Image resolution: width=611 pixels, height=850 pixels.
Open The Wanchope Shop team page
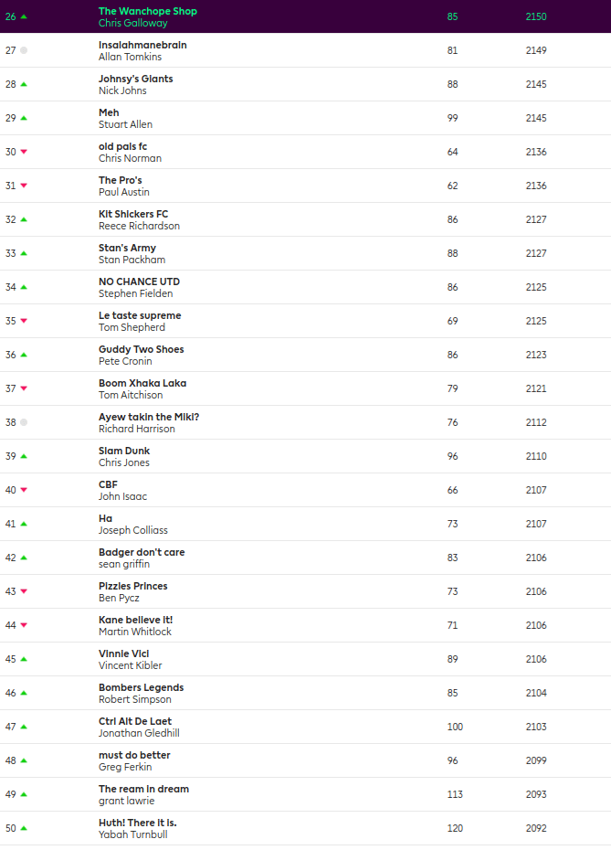click(147, 11)
